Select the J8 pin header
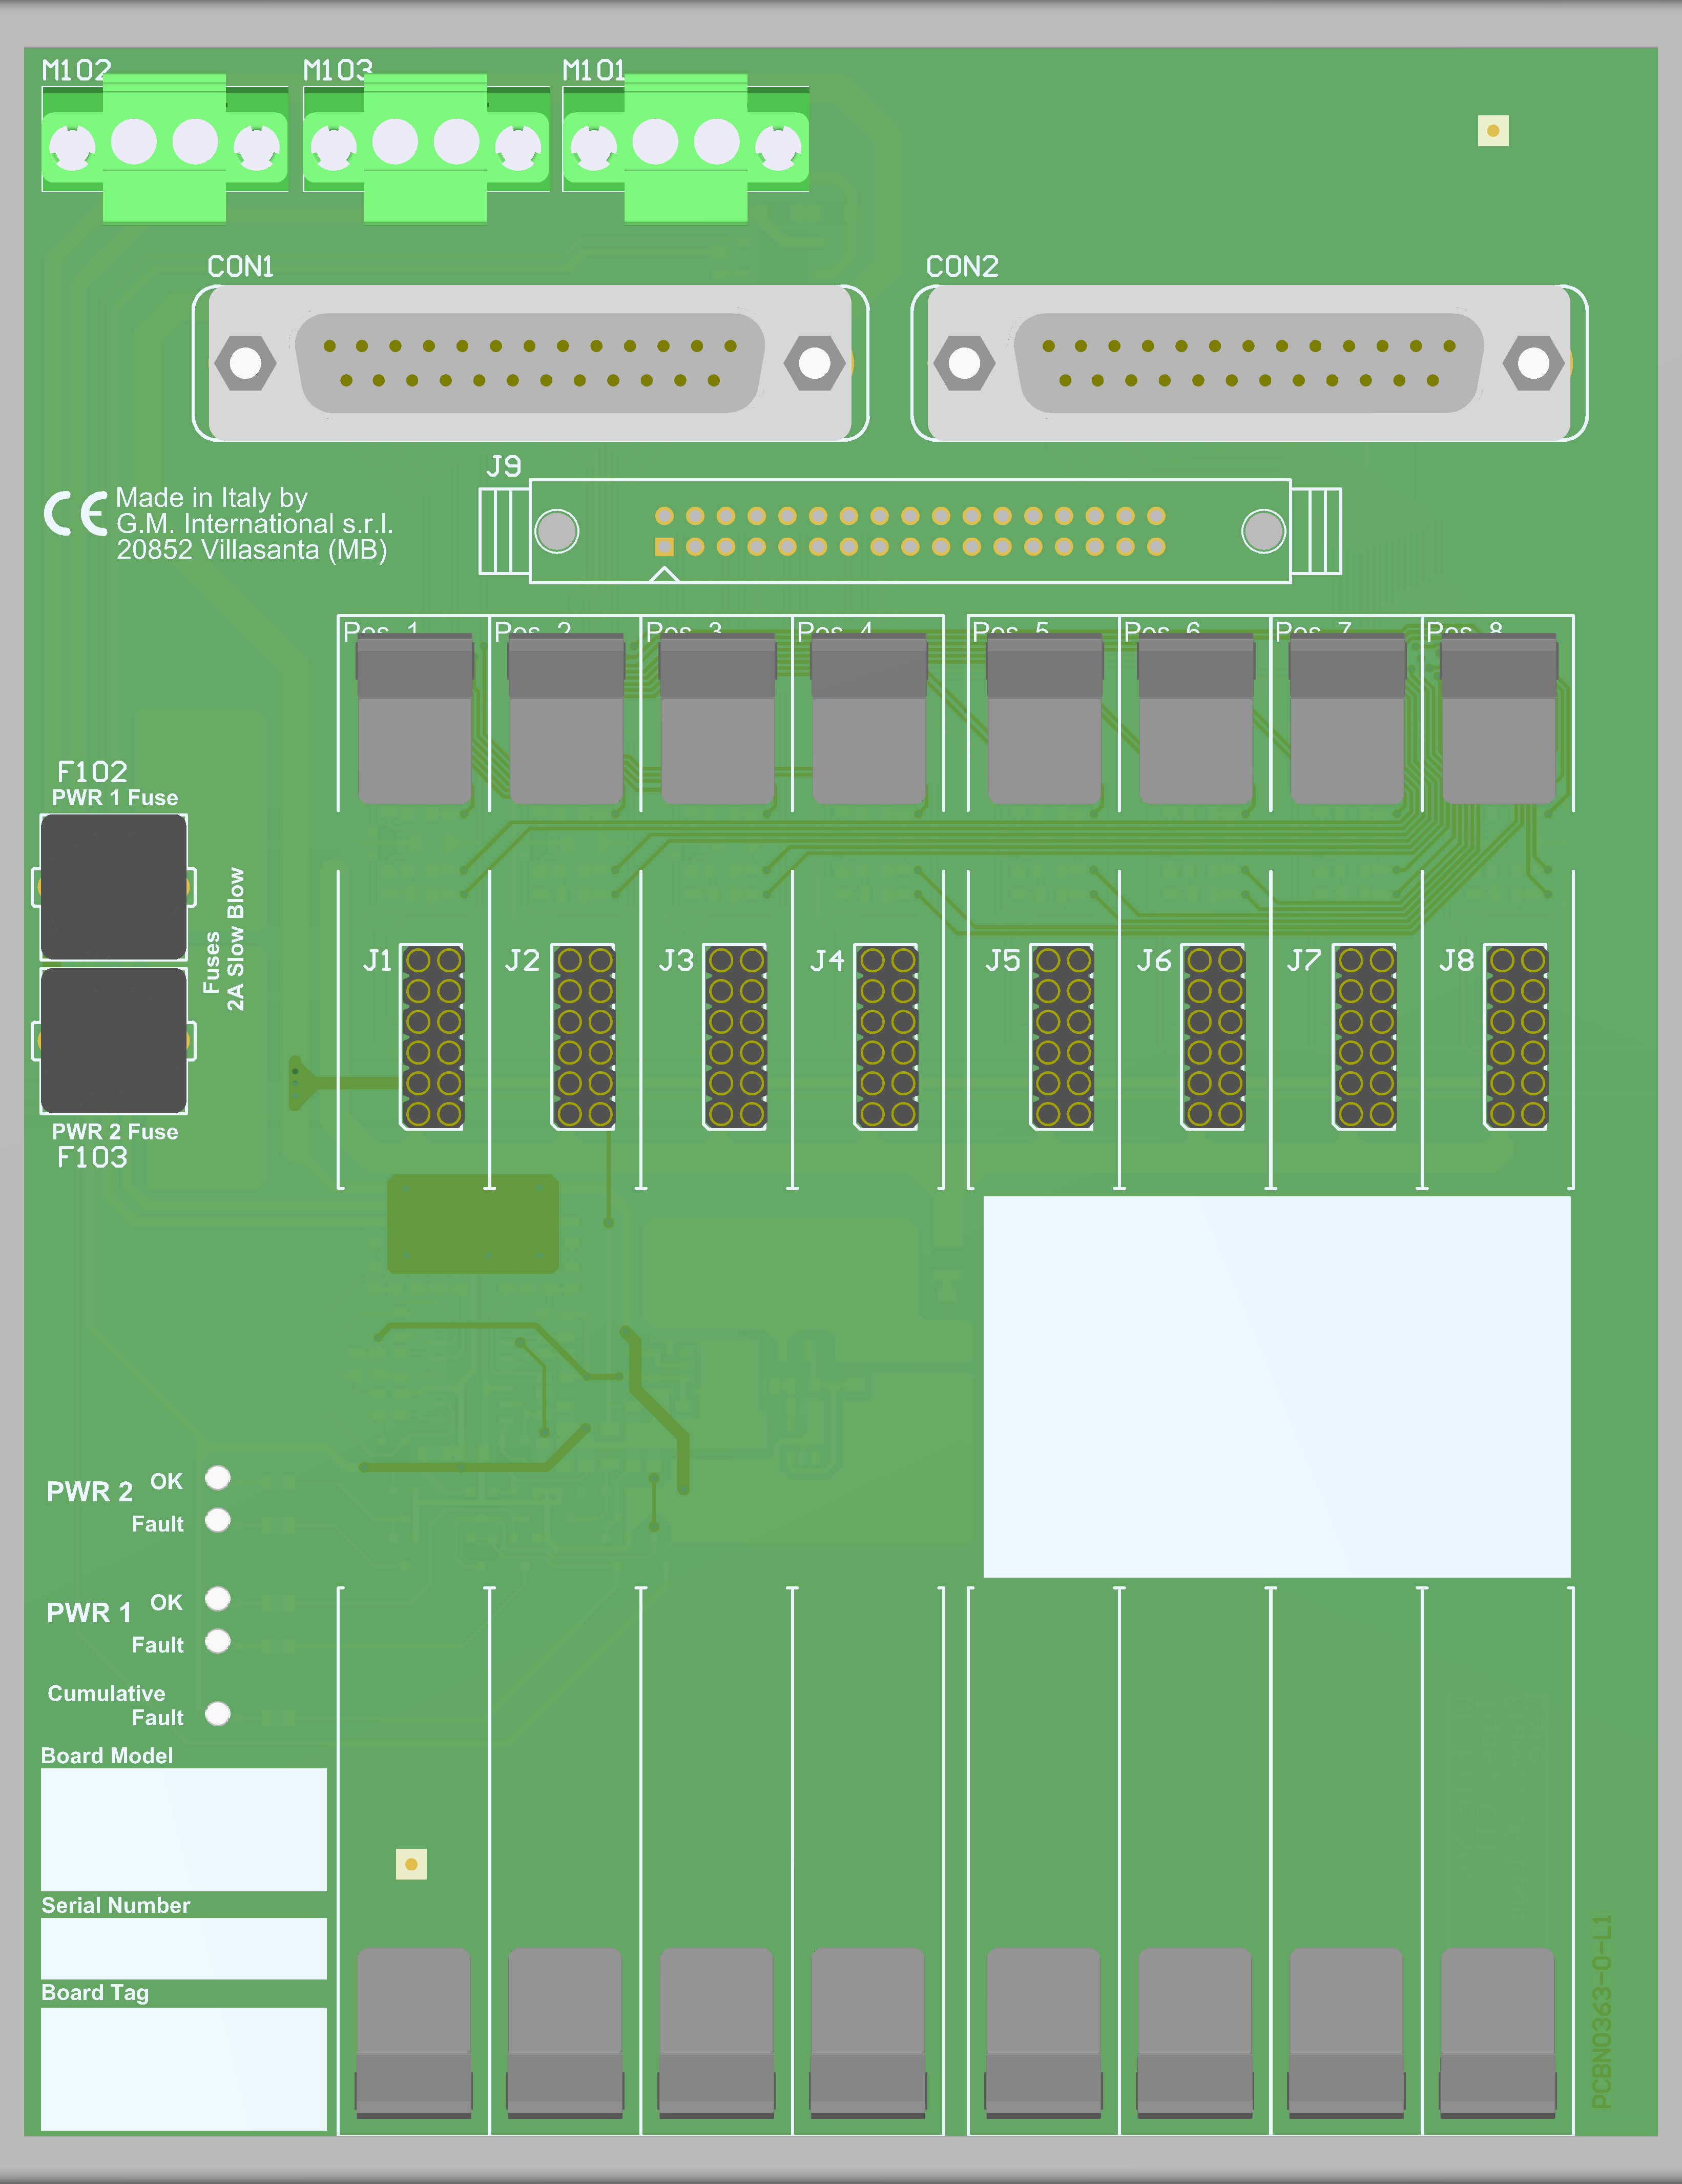 [x=1516, y=1037]
